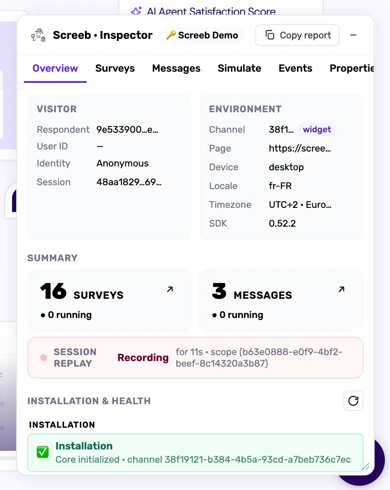Click the SUMMARY section heading

coord(52,258)
